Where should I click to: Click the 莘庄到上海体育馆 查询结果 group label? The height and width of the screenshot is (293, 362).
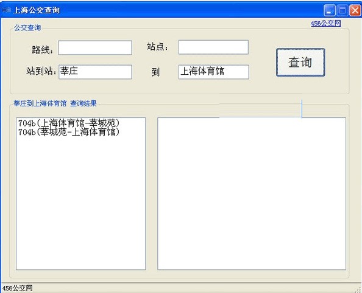[x=55, y=103]
